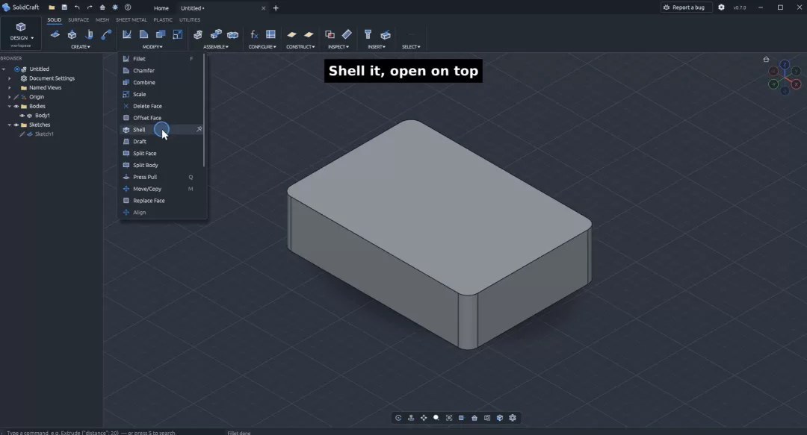Click the Modify menu scrollbar
The width and height of the screenshot is (807, 435).
204,110
